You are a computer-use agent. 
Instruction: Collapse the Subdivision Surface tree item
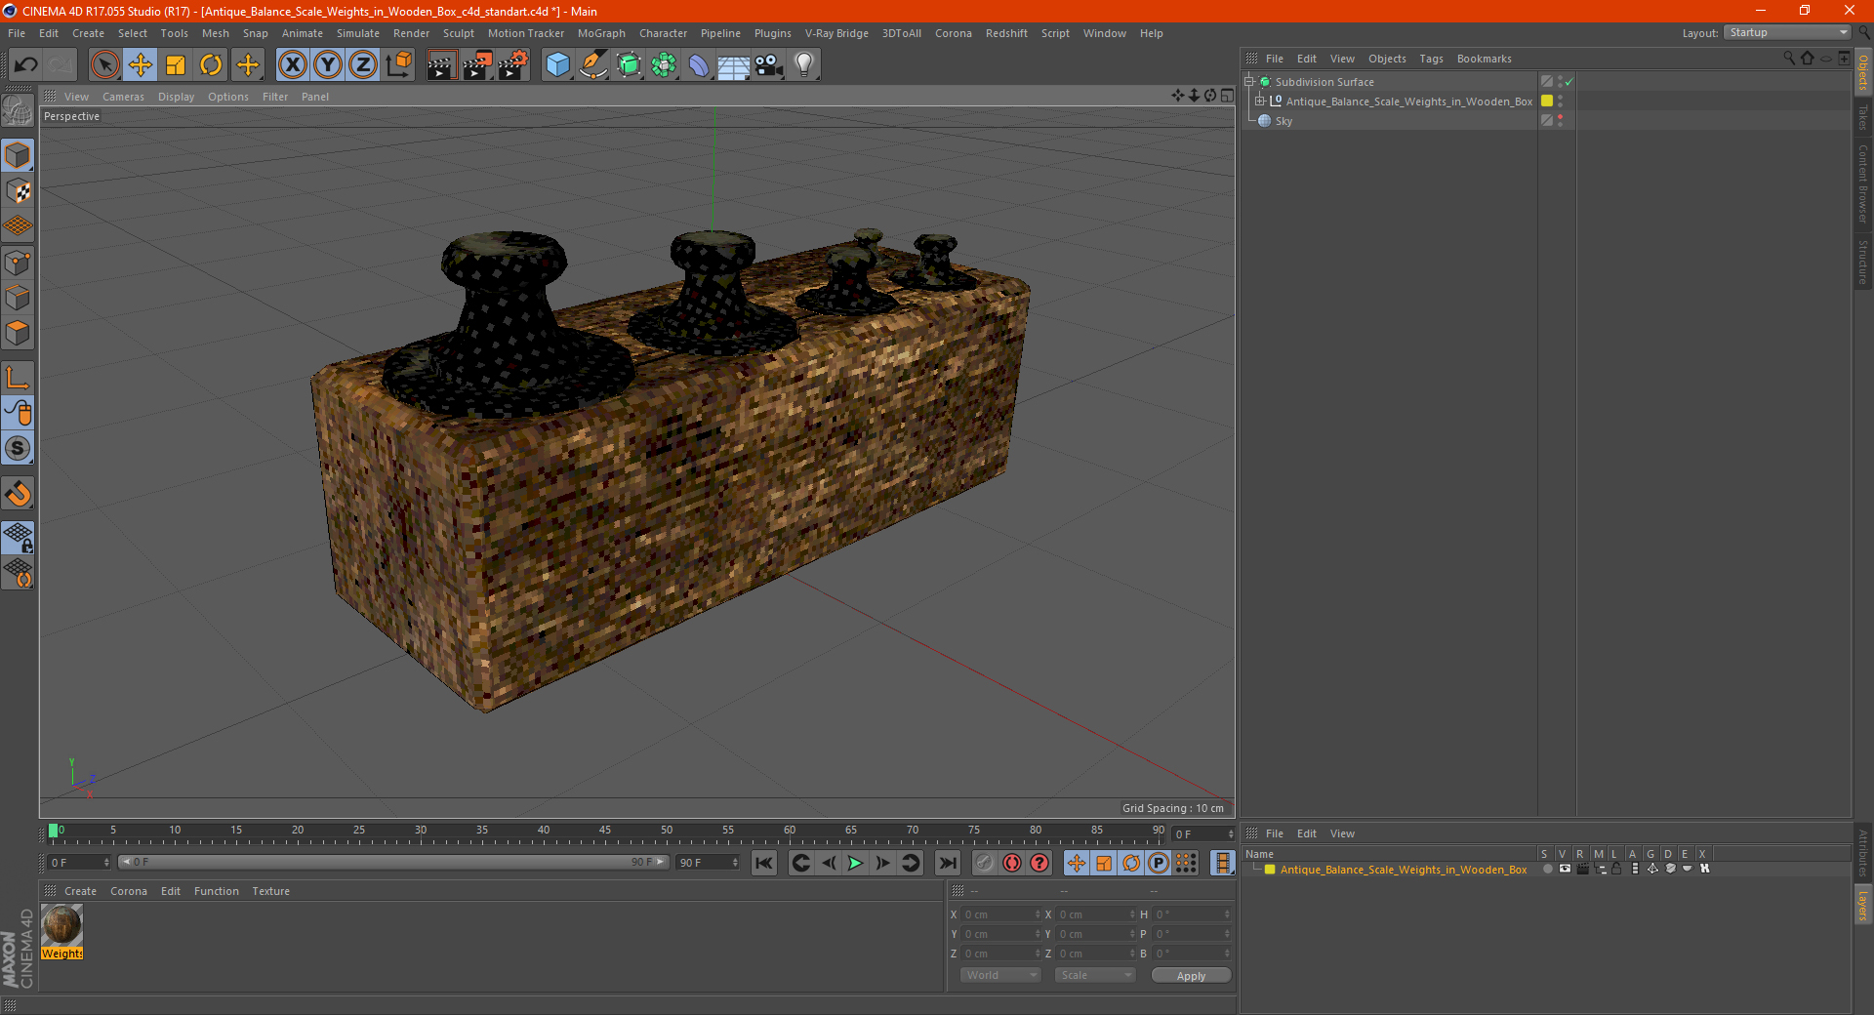pyautogui.click(x=1248, y=82)
